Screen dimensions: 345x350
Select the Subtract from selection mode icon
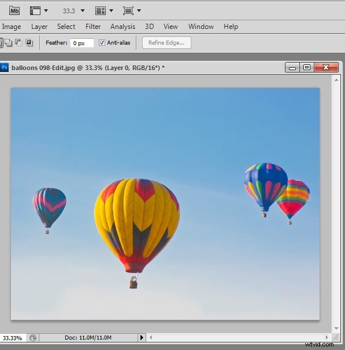18,42
